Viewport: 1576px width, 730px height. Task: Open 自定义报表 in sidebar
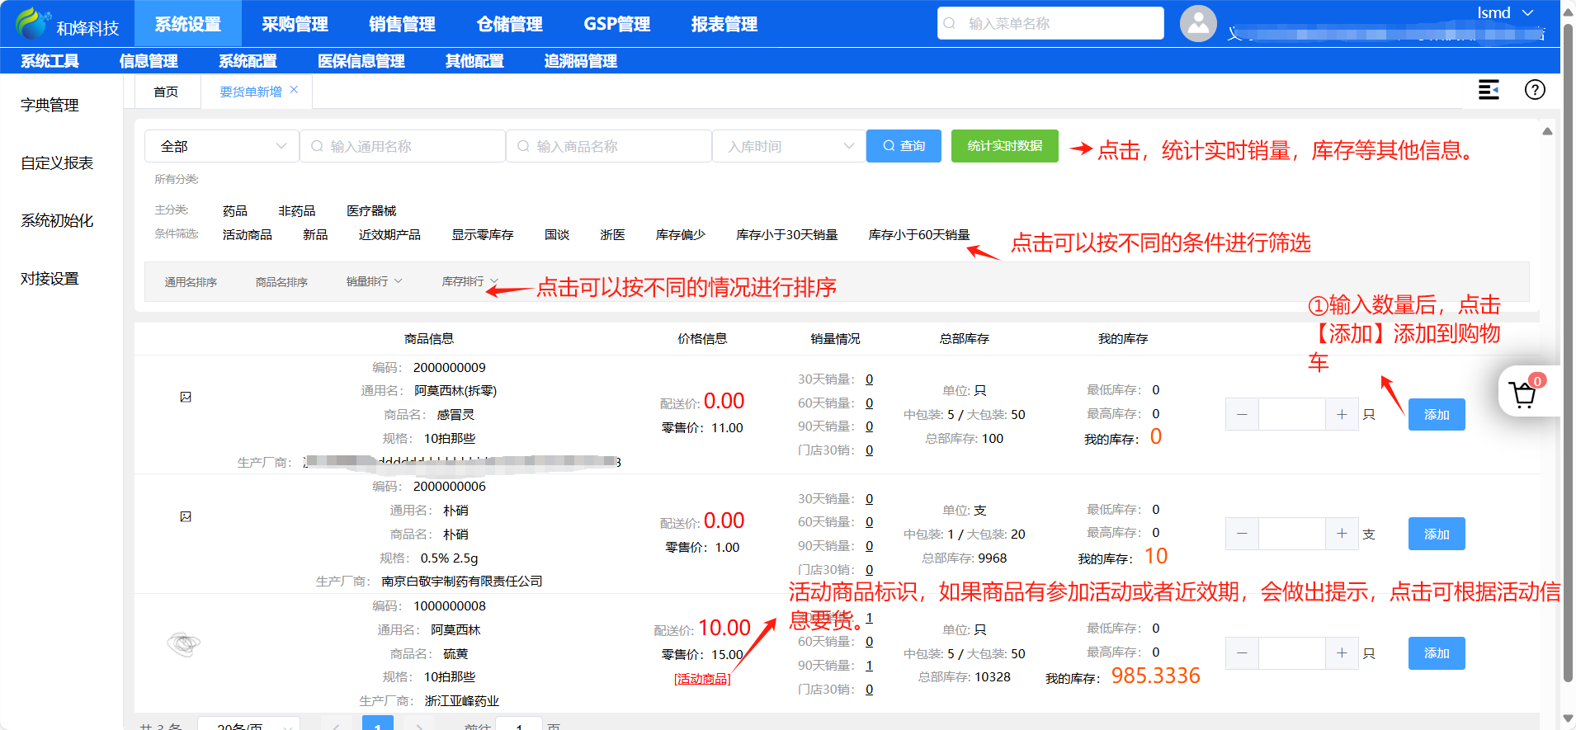click(x=57, y=162)
